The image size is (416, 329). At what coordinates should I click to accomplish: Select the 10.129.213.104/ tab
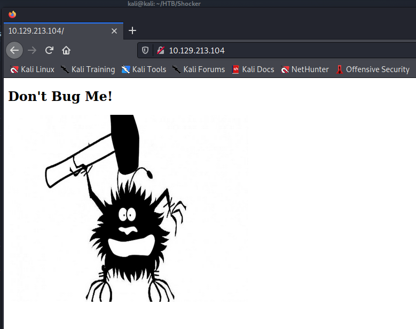click(x=53, y=31)
